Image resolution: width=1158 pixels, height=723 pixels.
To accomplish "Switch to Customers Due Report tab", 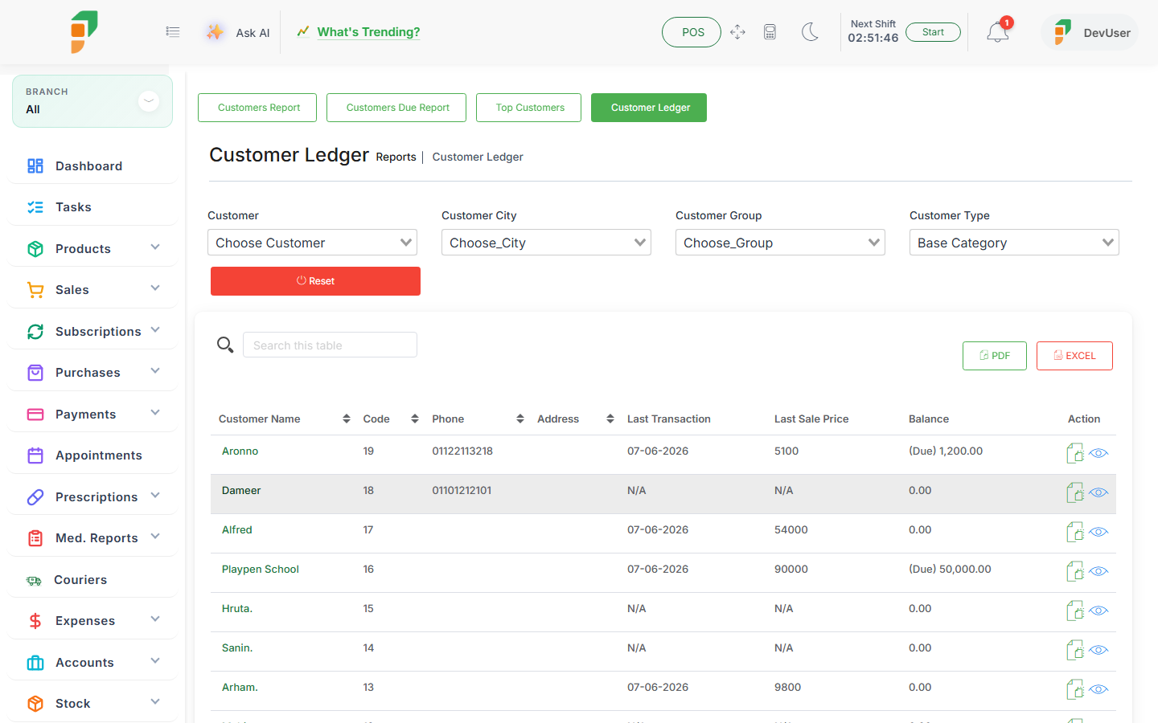I will point(396,108).
